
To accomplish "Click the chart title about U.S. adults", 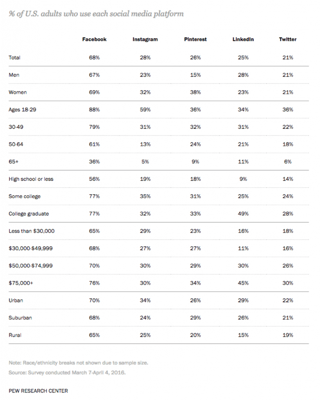I will [x=96, y=14].
